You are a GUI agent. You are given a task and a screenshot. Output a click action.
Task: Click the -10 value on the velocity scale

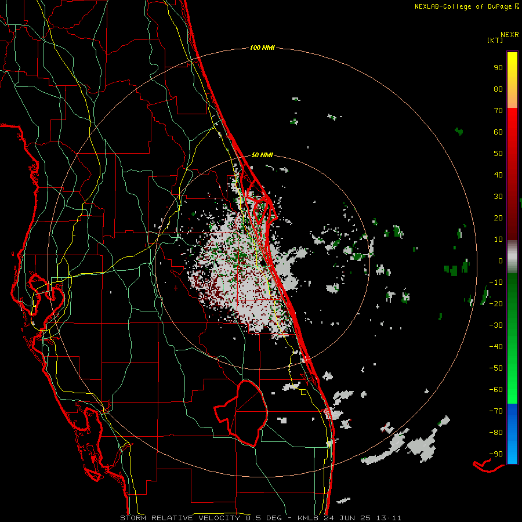point(496,282)
